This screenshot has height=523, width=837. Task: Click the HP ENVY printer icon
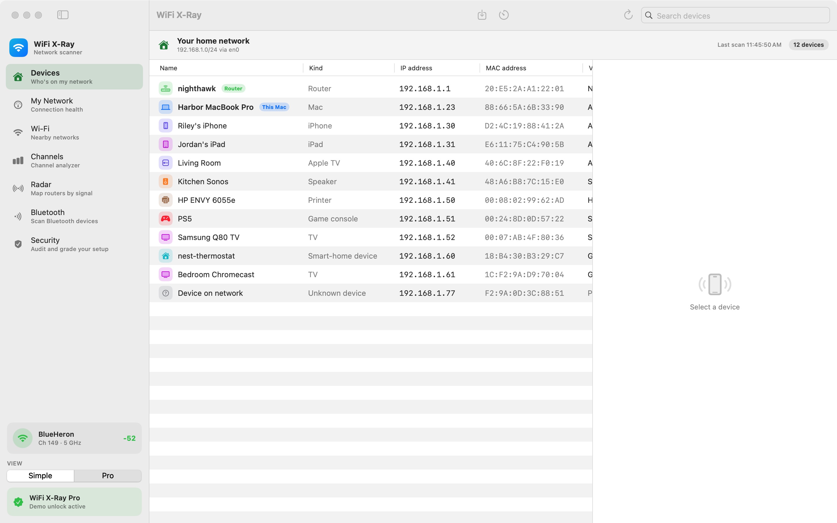(x=166, y=200)
